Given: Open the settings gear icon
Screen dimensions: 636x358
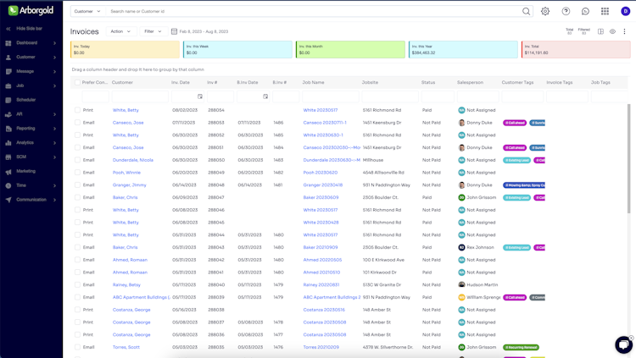Looking at the screenshot, I should pyautogui.click(x=545, y=11).
